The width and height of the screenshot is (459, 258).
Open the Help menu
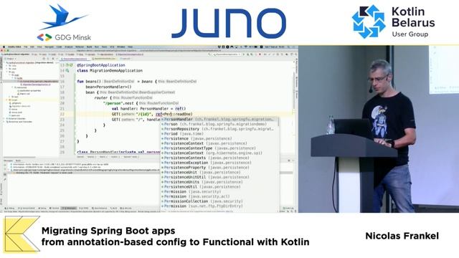pyautogui.click(x=130, y=47)
